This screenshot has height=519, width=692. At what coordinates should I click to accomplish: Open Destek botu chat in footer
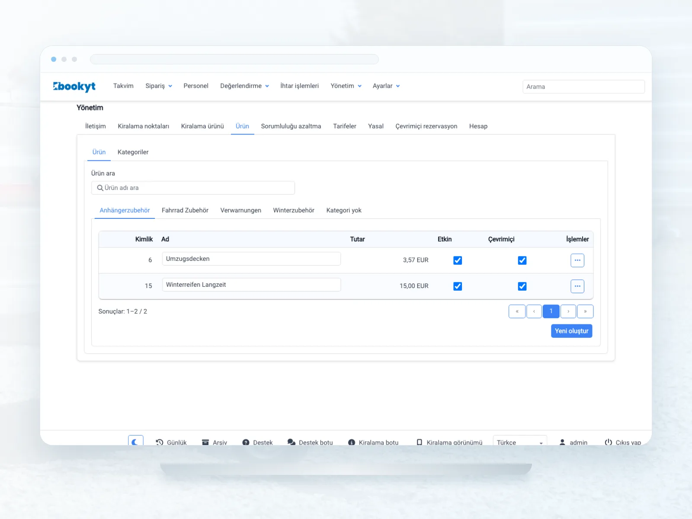310,442
